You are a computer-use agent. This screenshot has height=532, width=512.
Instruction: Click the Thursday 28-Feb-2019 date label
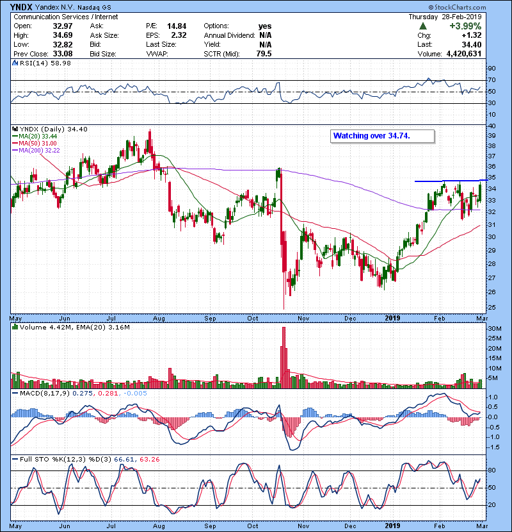pos(445,17)
